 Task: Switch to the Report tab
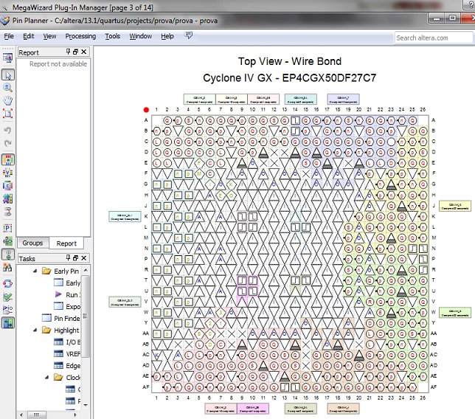[x=66, y=243]
